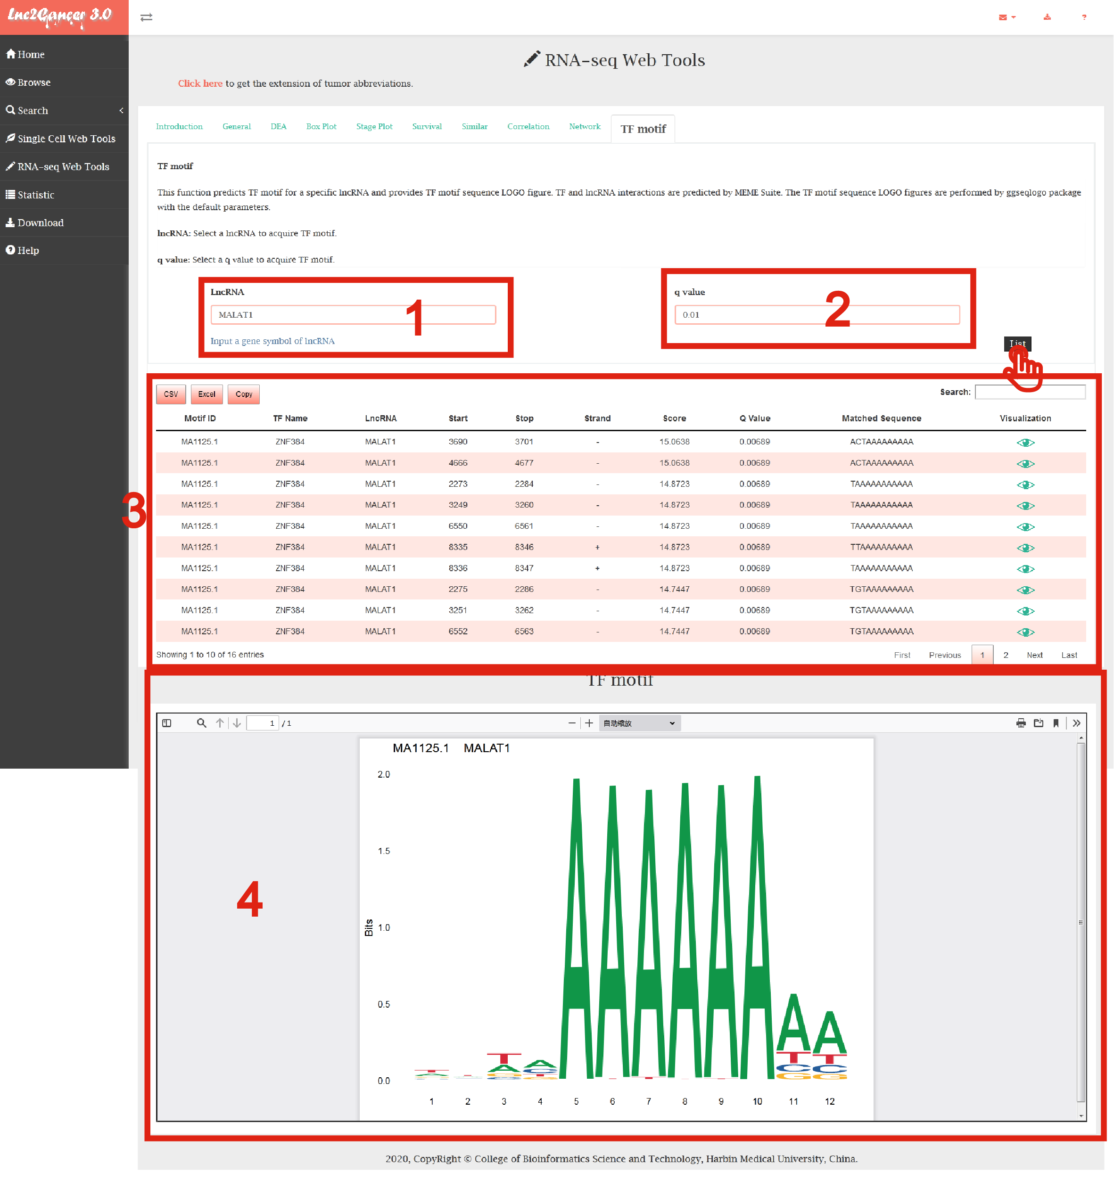Click the PDF zoom in plus icon
The height and width of the screenshot is (1181, 1114).
pos(589,723)
